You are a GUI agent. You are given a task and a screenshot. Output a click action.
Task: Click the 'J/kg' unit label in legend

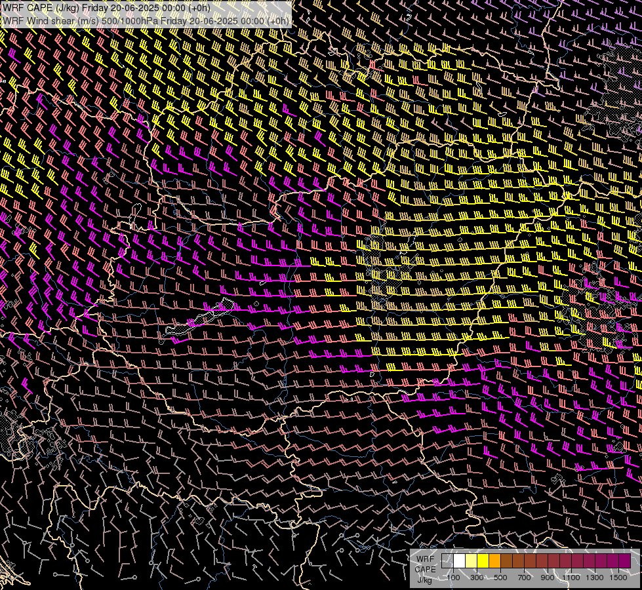coord(425,580)
